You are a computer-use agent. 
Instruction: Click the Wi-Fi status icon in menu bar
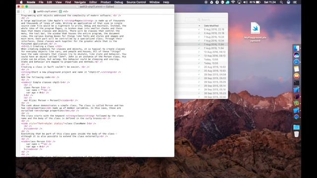point(233,2)
